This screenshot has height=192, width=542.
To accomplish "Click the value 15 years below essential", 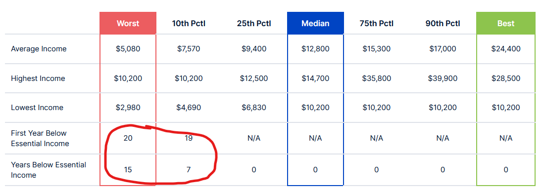I will coord(128,170).
